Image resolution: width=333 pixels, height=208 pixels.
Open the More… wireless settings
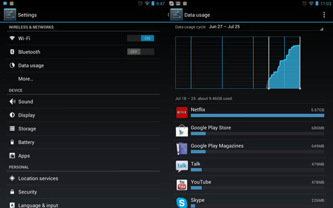coord(83,79)
